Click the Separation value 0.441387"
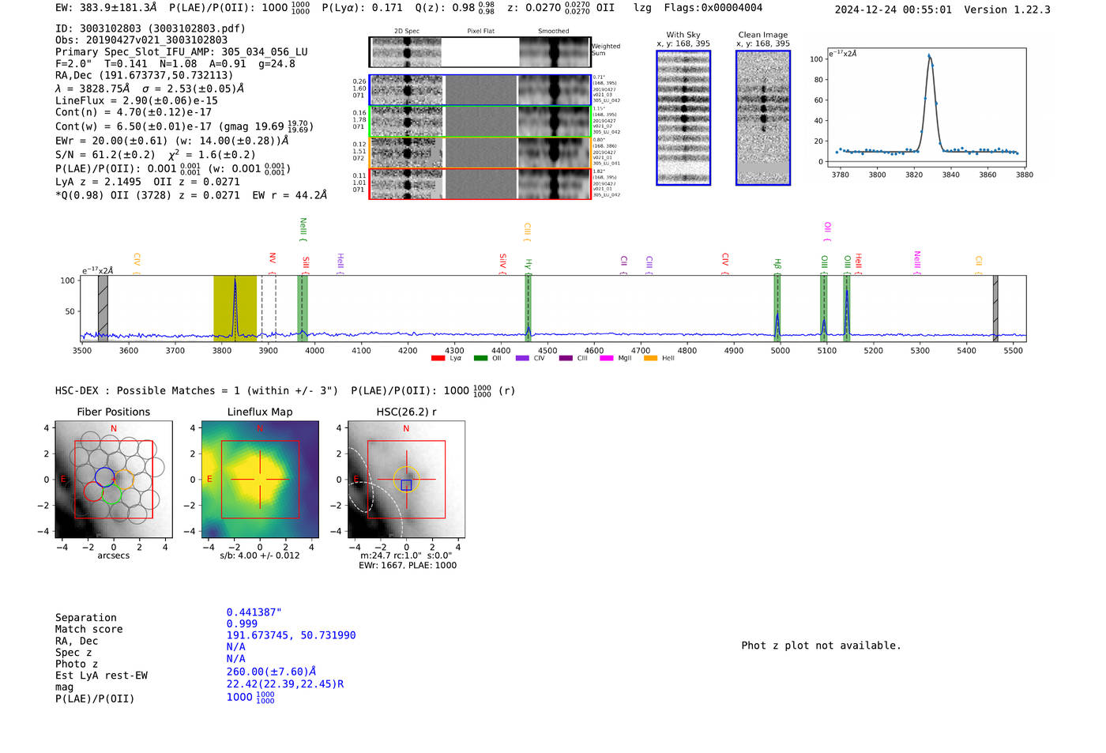1106x753 pixels. click(x=254, y=612)
